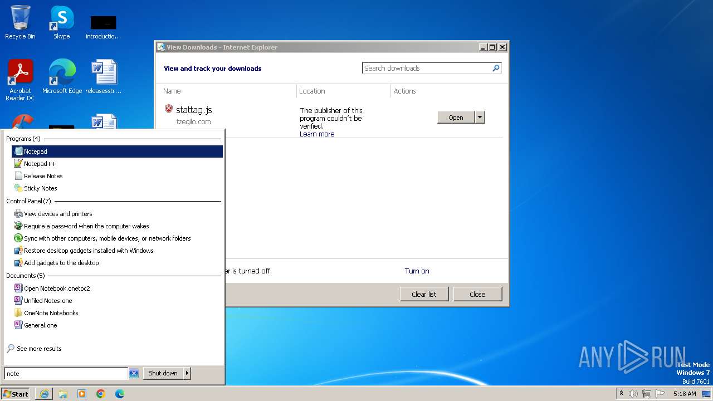Open Windows Media Player from taskbar
This screenshot has height=401, width=713.
pos(82,394)
